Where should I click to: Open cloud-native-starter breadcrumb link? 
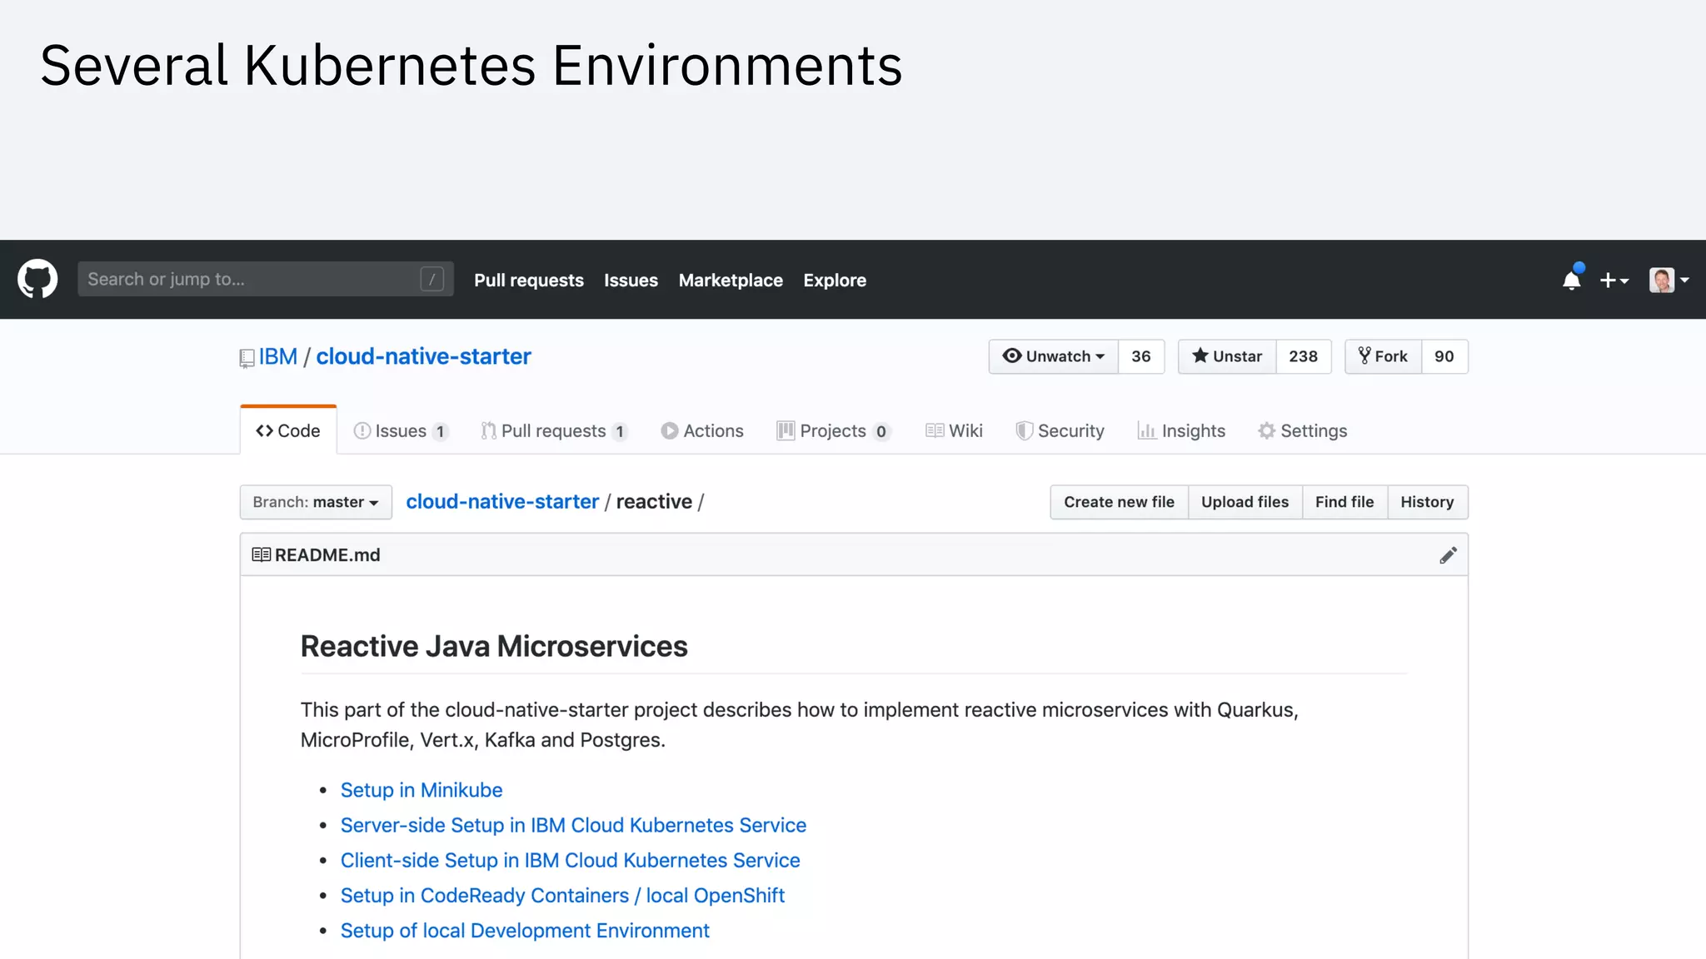(502, 501)
